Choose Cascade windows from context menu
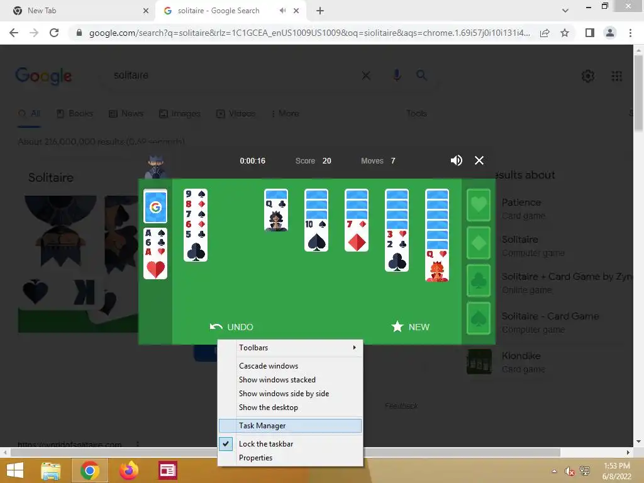This screenshot has width=644, height=483. pyautogui.click(x=291, y=365)
